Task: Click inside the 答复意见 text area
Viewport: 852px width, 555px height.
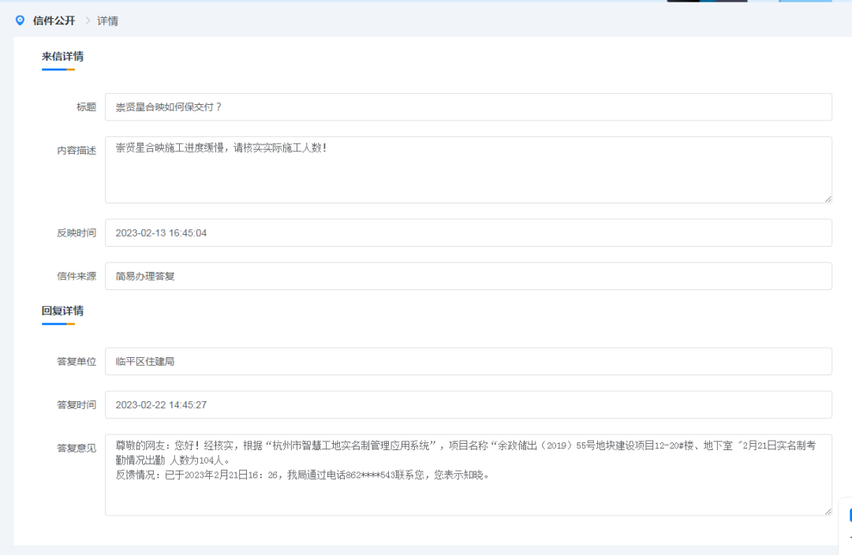Action: click(x=469, y=475)
